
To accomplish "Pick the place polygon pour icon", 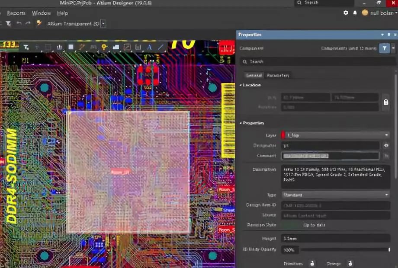I will pyautogui.click(x=116, y=47).
